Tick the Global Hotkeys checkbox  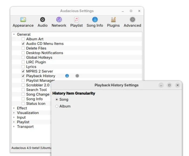23,57
